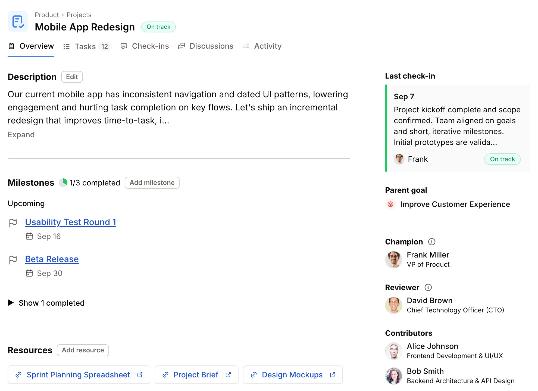Open the Champion info icon
The image size is (538, 391).
[432, 241]
